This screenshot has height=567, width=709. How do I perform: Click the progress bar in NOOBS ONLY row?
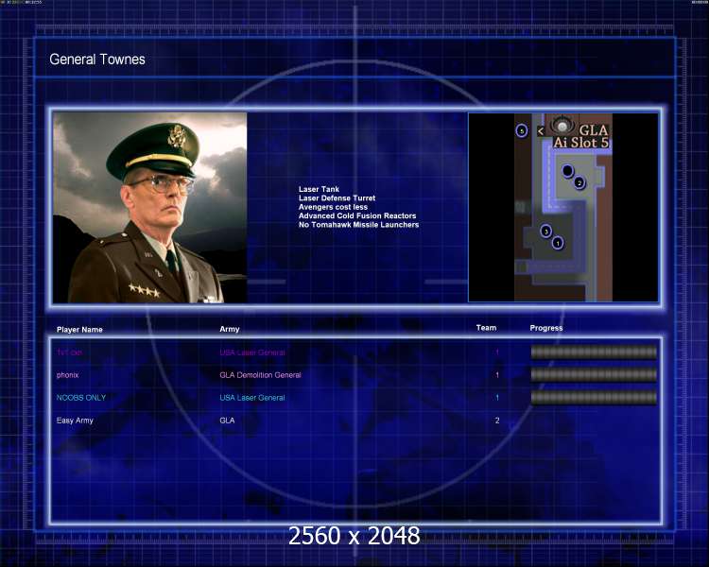click(594, 398)
